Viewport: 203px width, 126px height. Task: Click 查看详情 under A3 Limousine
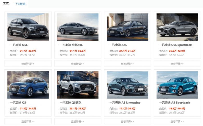128,121
